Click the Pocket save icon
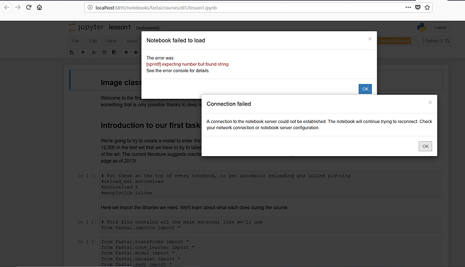465x267 pixels. [x=418, y=7]
